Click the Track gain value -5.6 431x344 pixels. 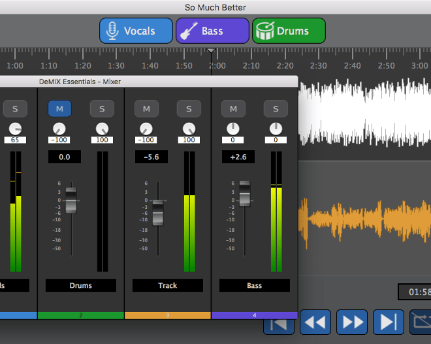pyautogui.click(x=152, y=157)
